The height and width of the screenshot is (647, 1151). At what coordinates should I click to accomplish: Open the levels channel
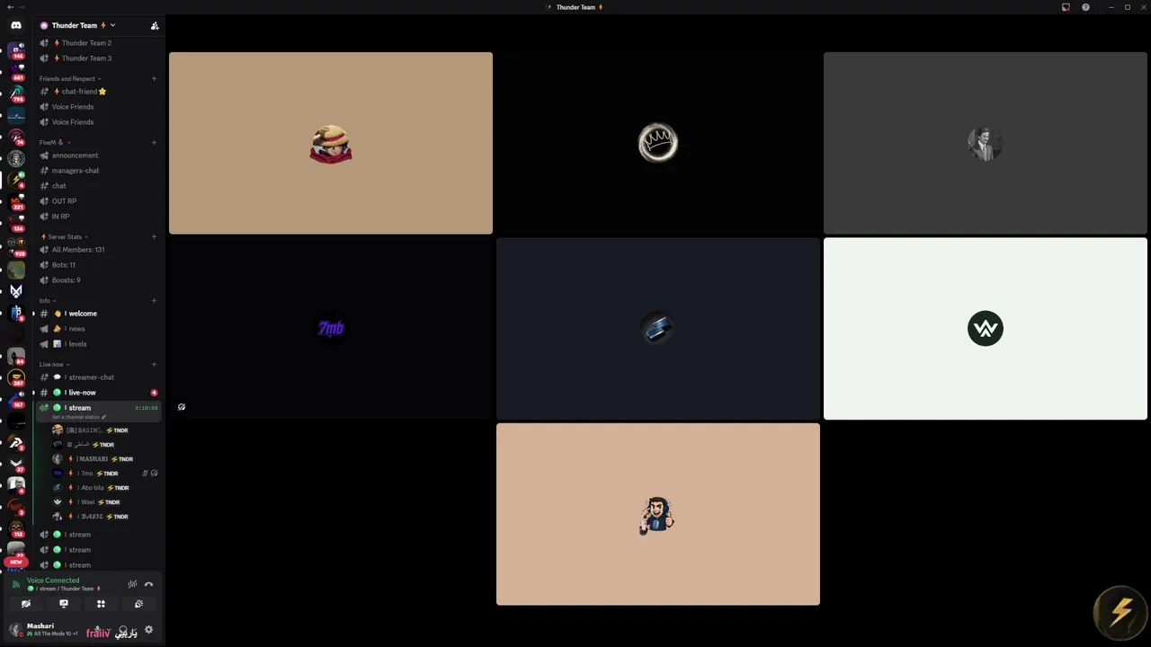[x=98, y=344]
